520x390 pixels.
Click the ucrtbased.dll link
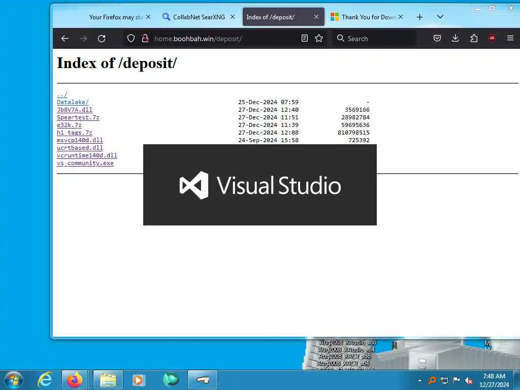(x=80, y=148)
